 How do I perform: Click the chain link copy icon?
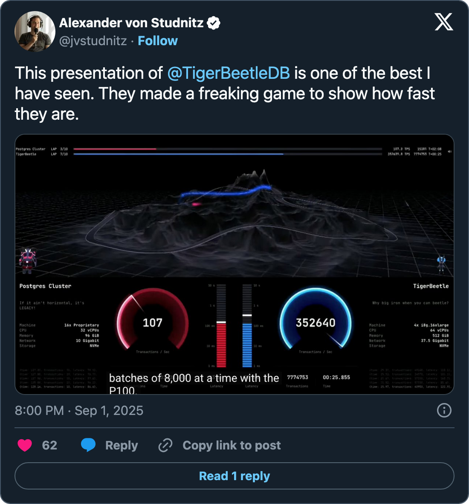165,445
